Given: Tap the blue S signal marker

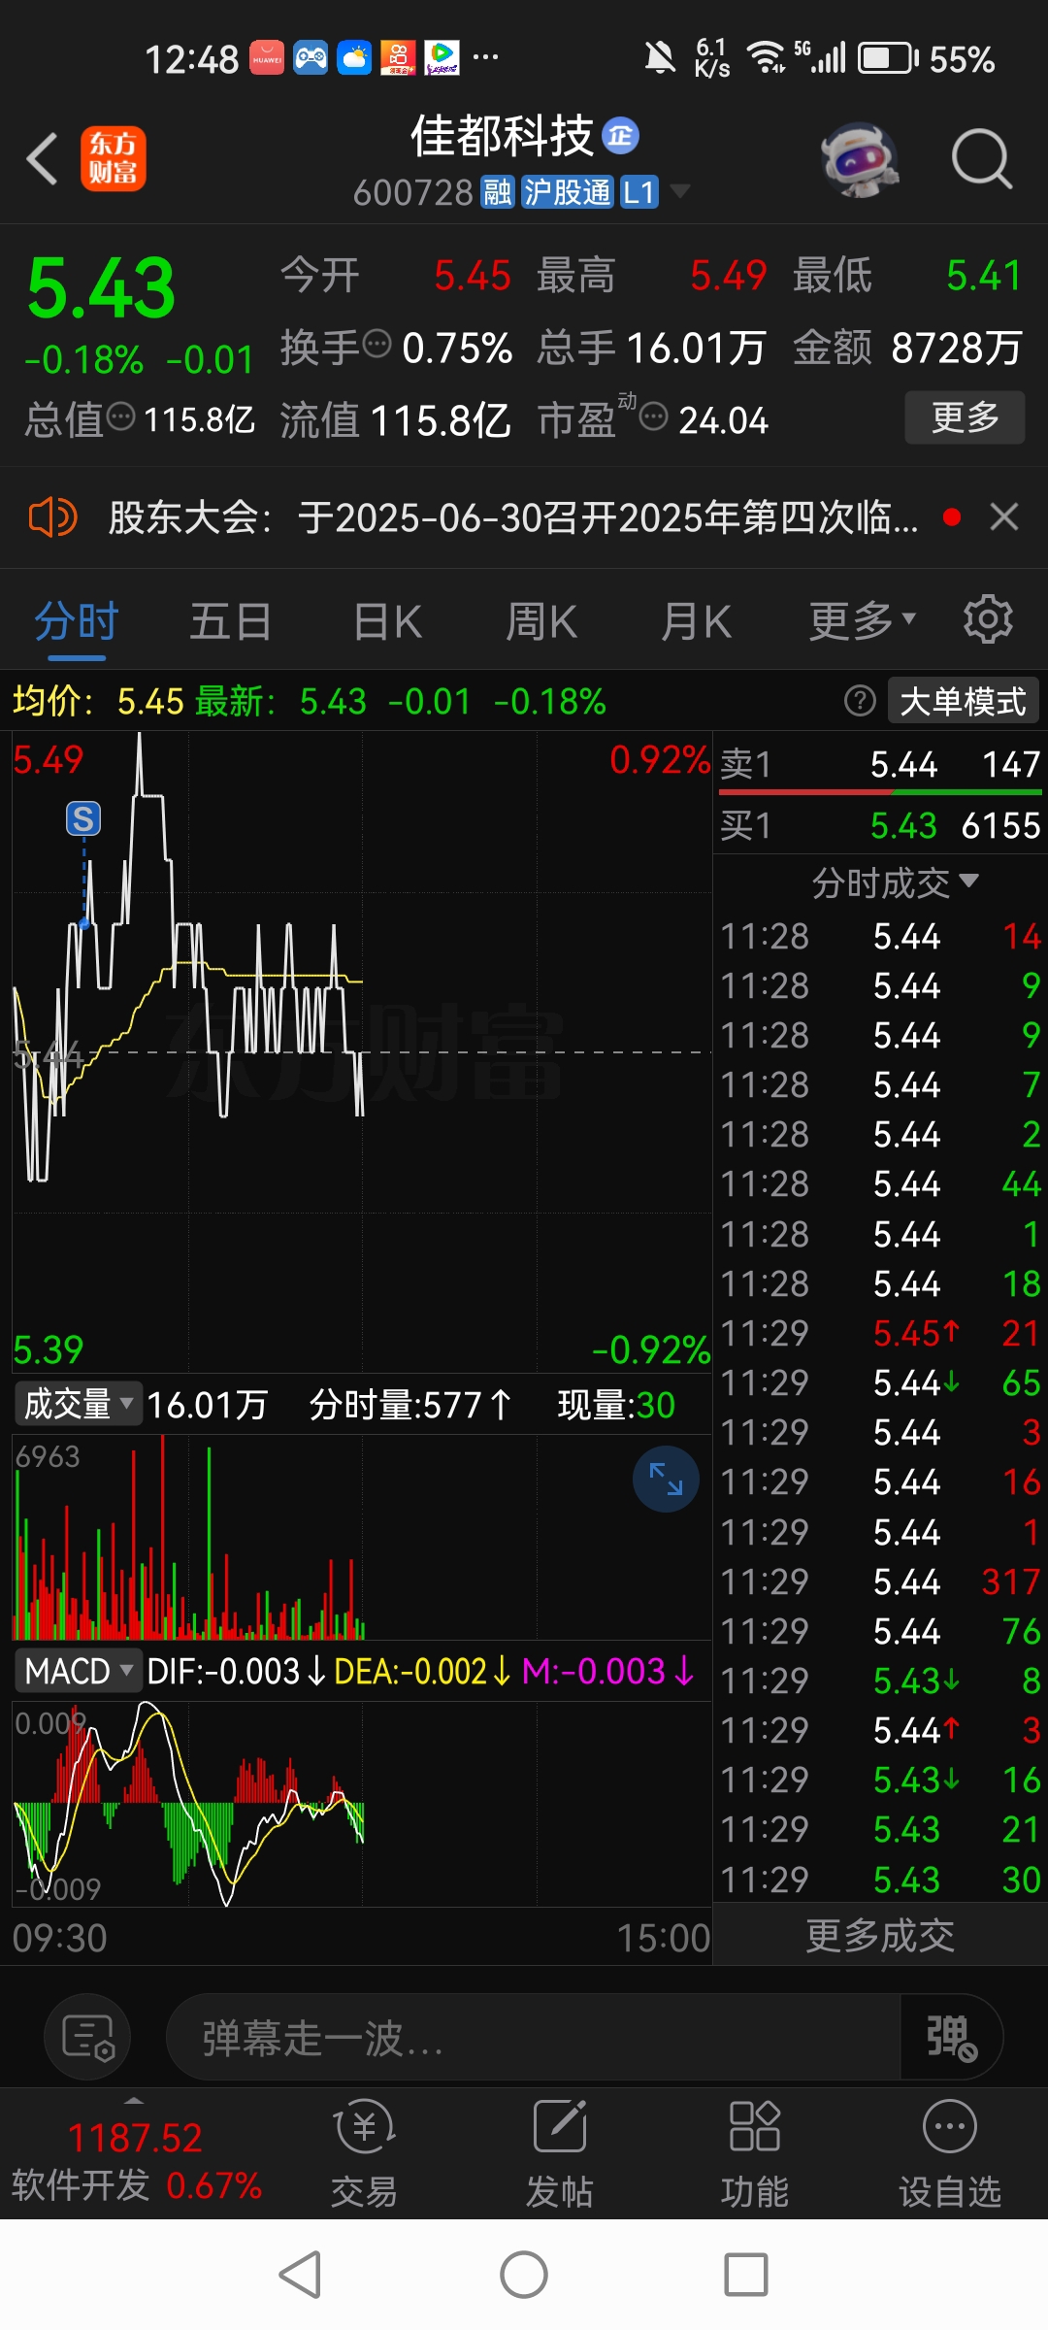Looking at the screenshot, I should pos(83,818).
